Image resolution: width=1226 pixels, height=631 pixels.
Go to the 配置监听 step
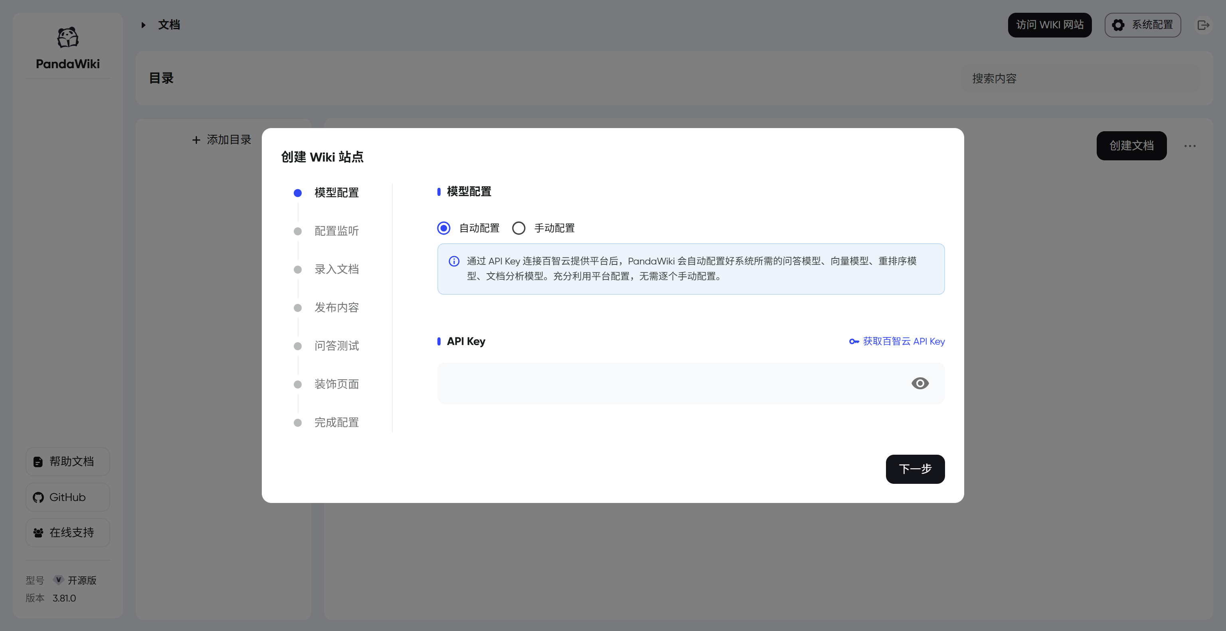(x=336, y=231)
